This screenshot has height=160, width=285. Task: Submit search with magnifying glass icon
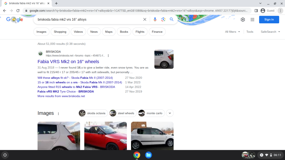[x=172, y=19]
